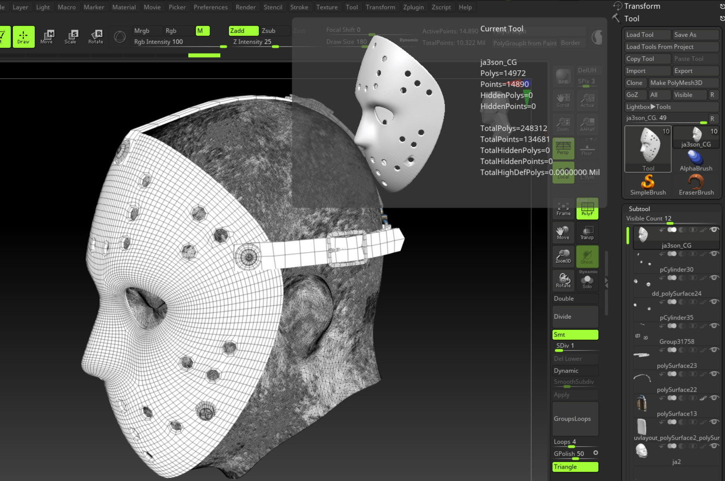The width and height of the screenshot is (725, 481).
Task: Select the SimpleBrush tool icon
Action: coord(648,185)
